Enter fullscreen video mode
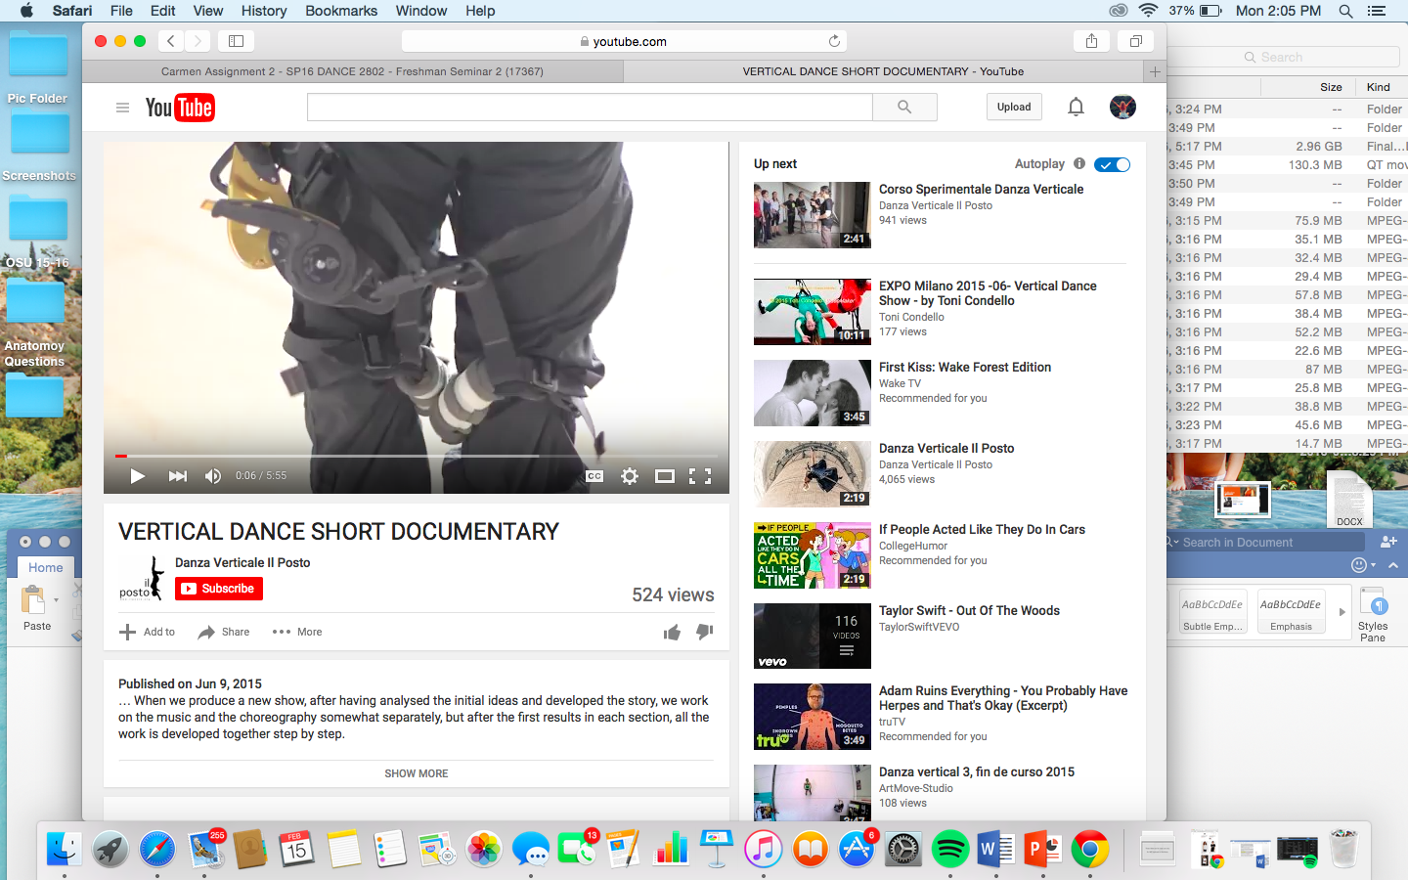The height and width of the screenshot is (880, 1408). coord(700,476)
